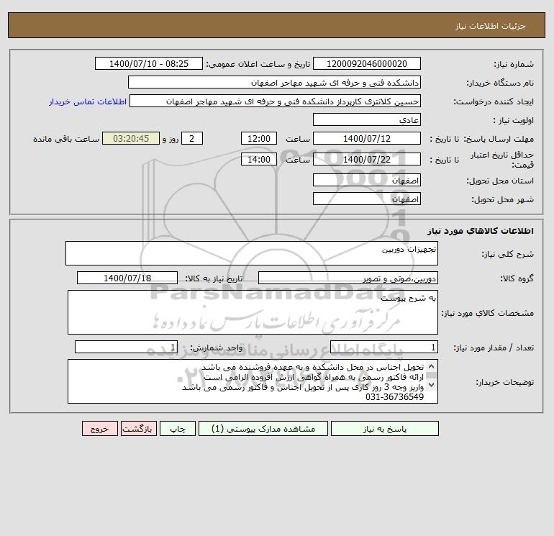Screen dimensions: 554x536
Task: Select the need number field 1200092046000020
Action: [367, 63]
